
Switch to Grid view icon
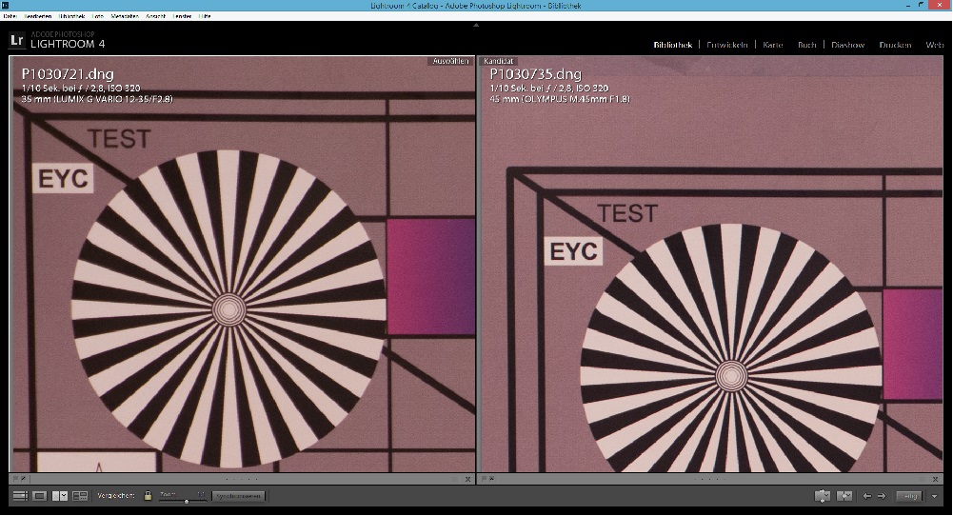[20, 496]
